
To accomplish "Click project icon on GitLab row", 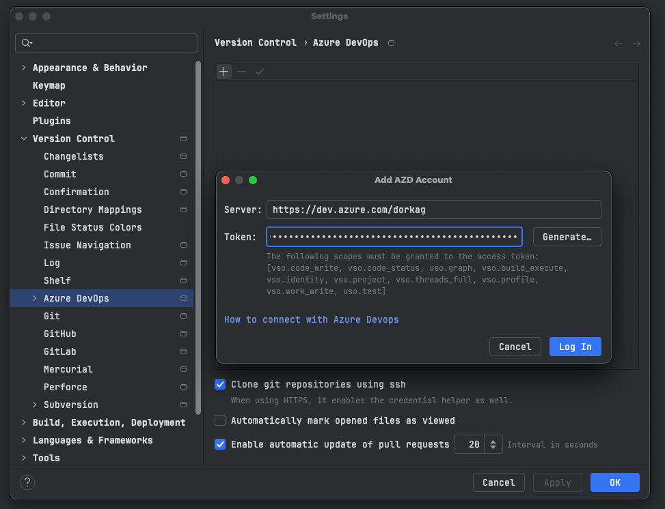I will pos(183,352).
